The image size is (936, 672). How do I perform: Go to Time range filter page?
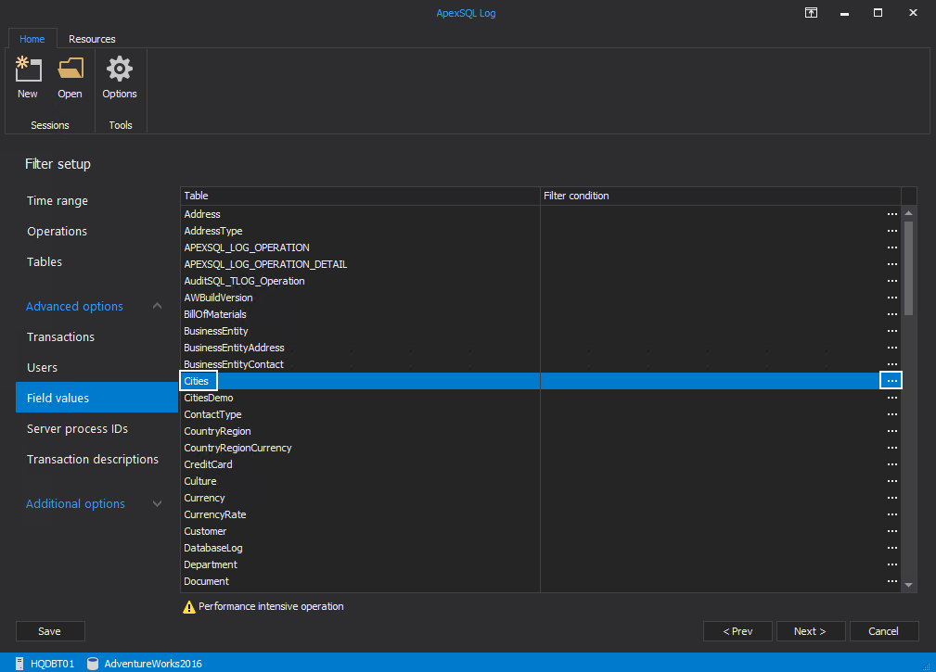(58, 201)
